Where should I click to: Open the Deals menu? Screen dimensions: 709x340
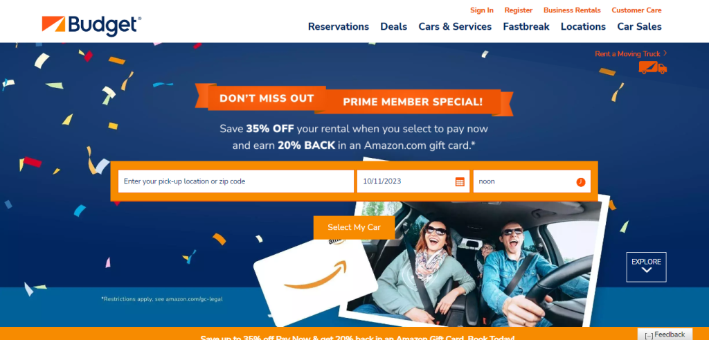tap(393, 27)
